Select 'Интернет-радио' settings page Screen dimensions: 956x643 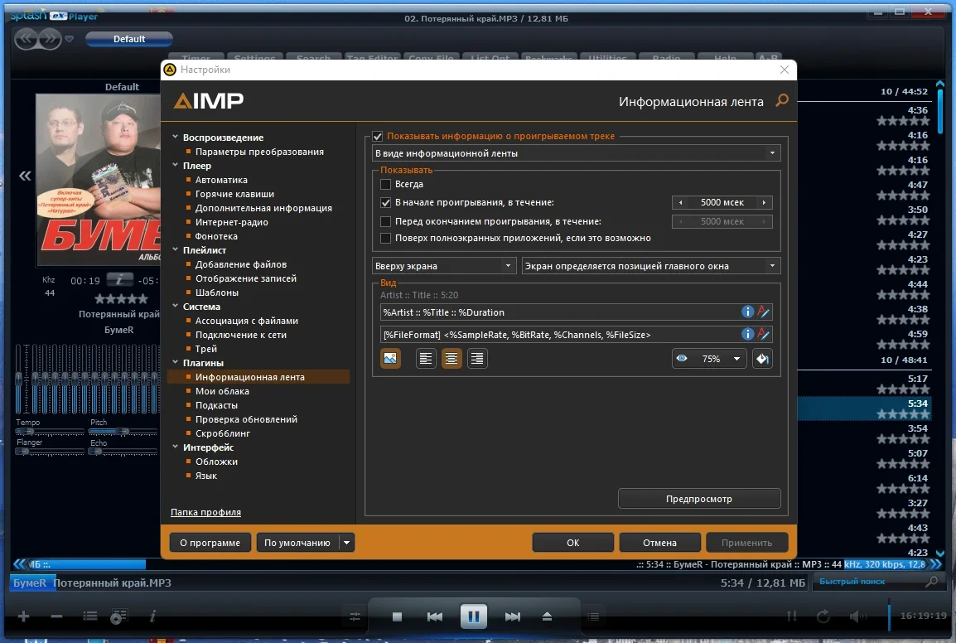pos(231,221)
